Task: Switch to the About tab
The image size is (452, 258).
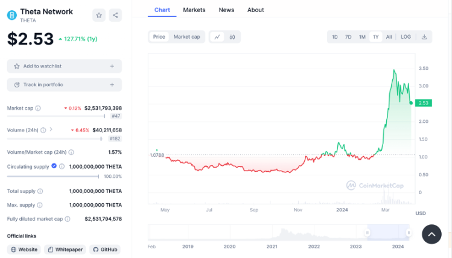Action: click(x=255, y=10)
